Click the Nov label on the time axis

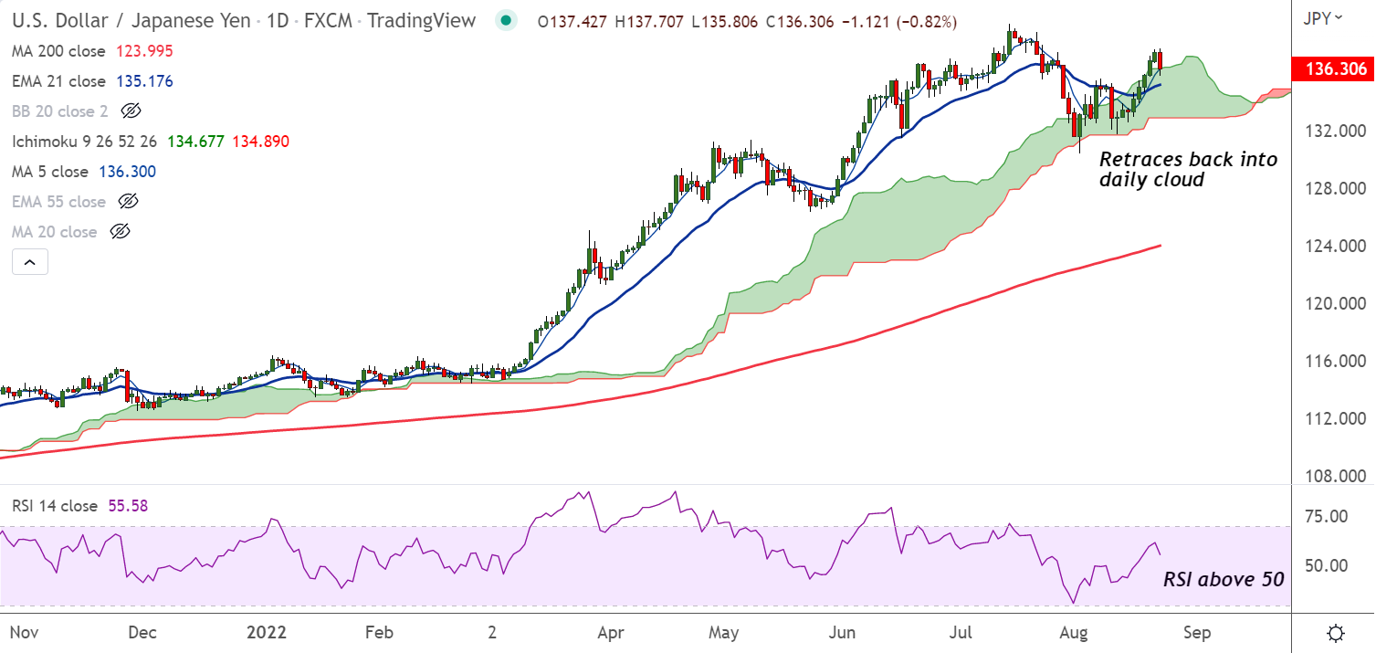pos(22,632)
